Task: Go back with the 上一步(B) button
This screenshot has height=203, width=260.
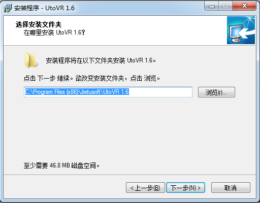Action: (x=145, y=188)
